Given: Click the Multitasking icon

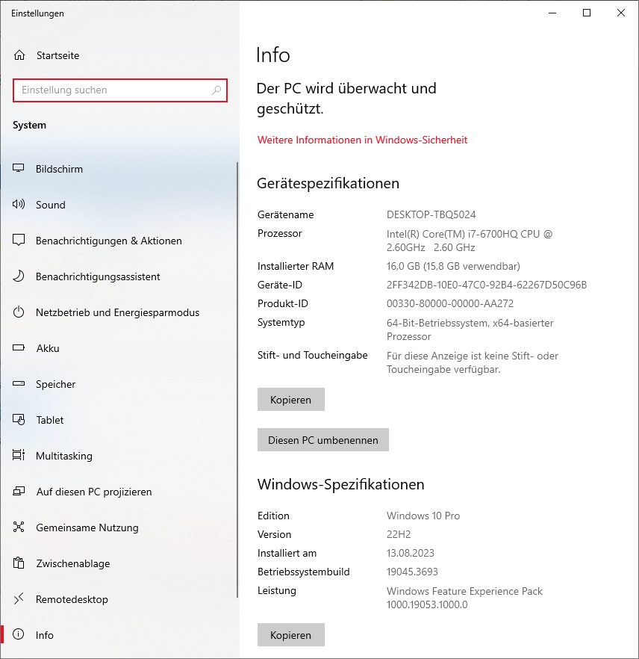Looking at the screenshot, I should [19, 455].
